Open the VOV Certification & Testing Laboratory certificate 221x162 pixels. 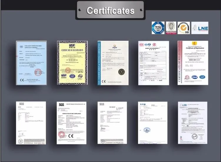tap(113, 63)
